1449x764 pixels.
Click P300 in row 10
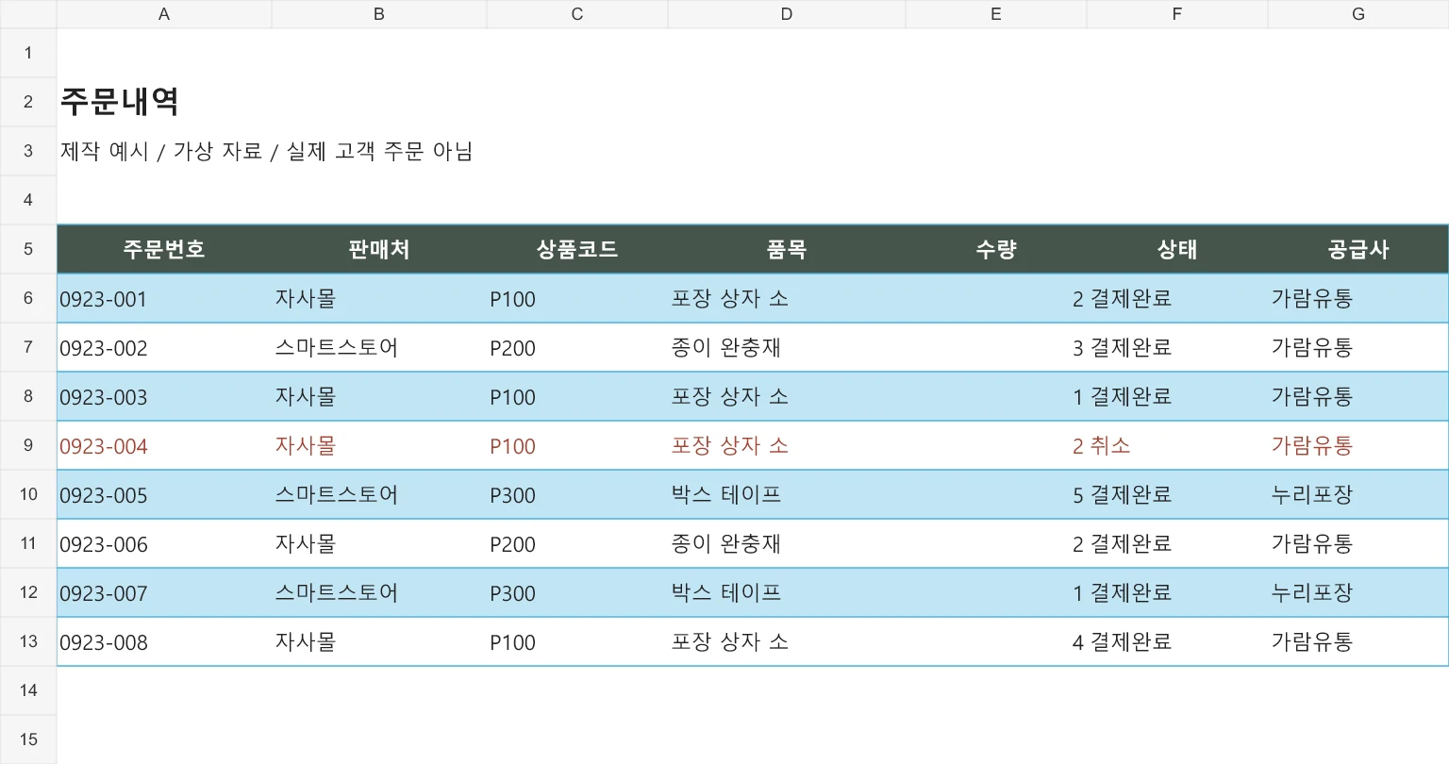(577, 494)
